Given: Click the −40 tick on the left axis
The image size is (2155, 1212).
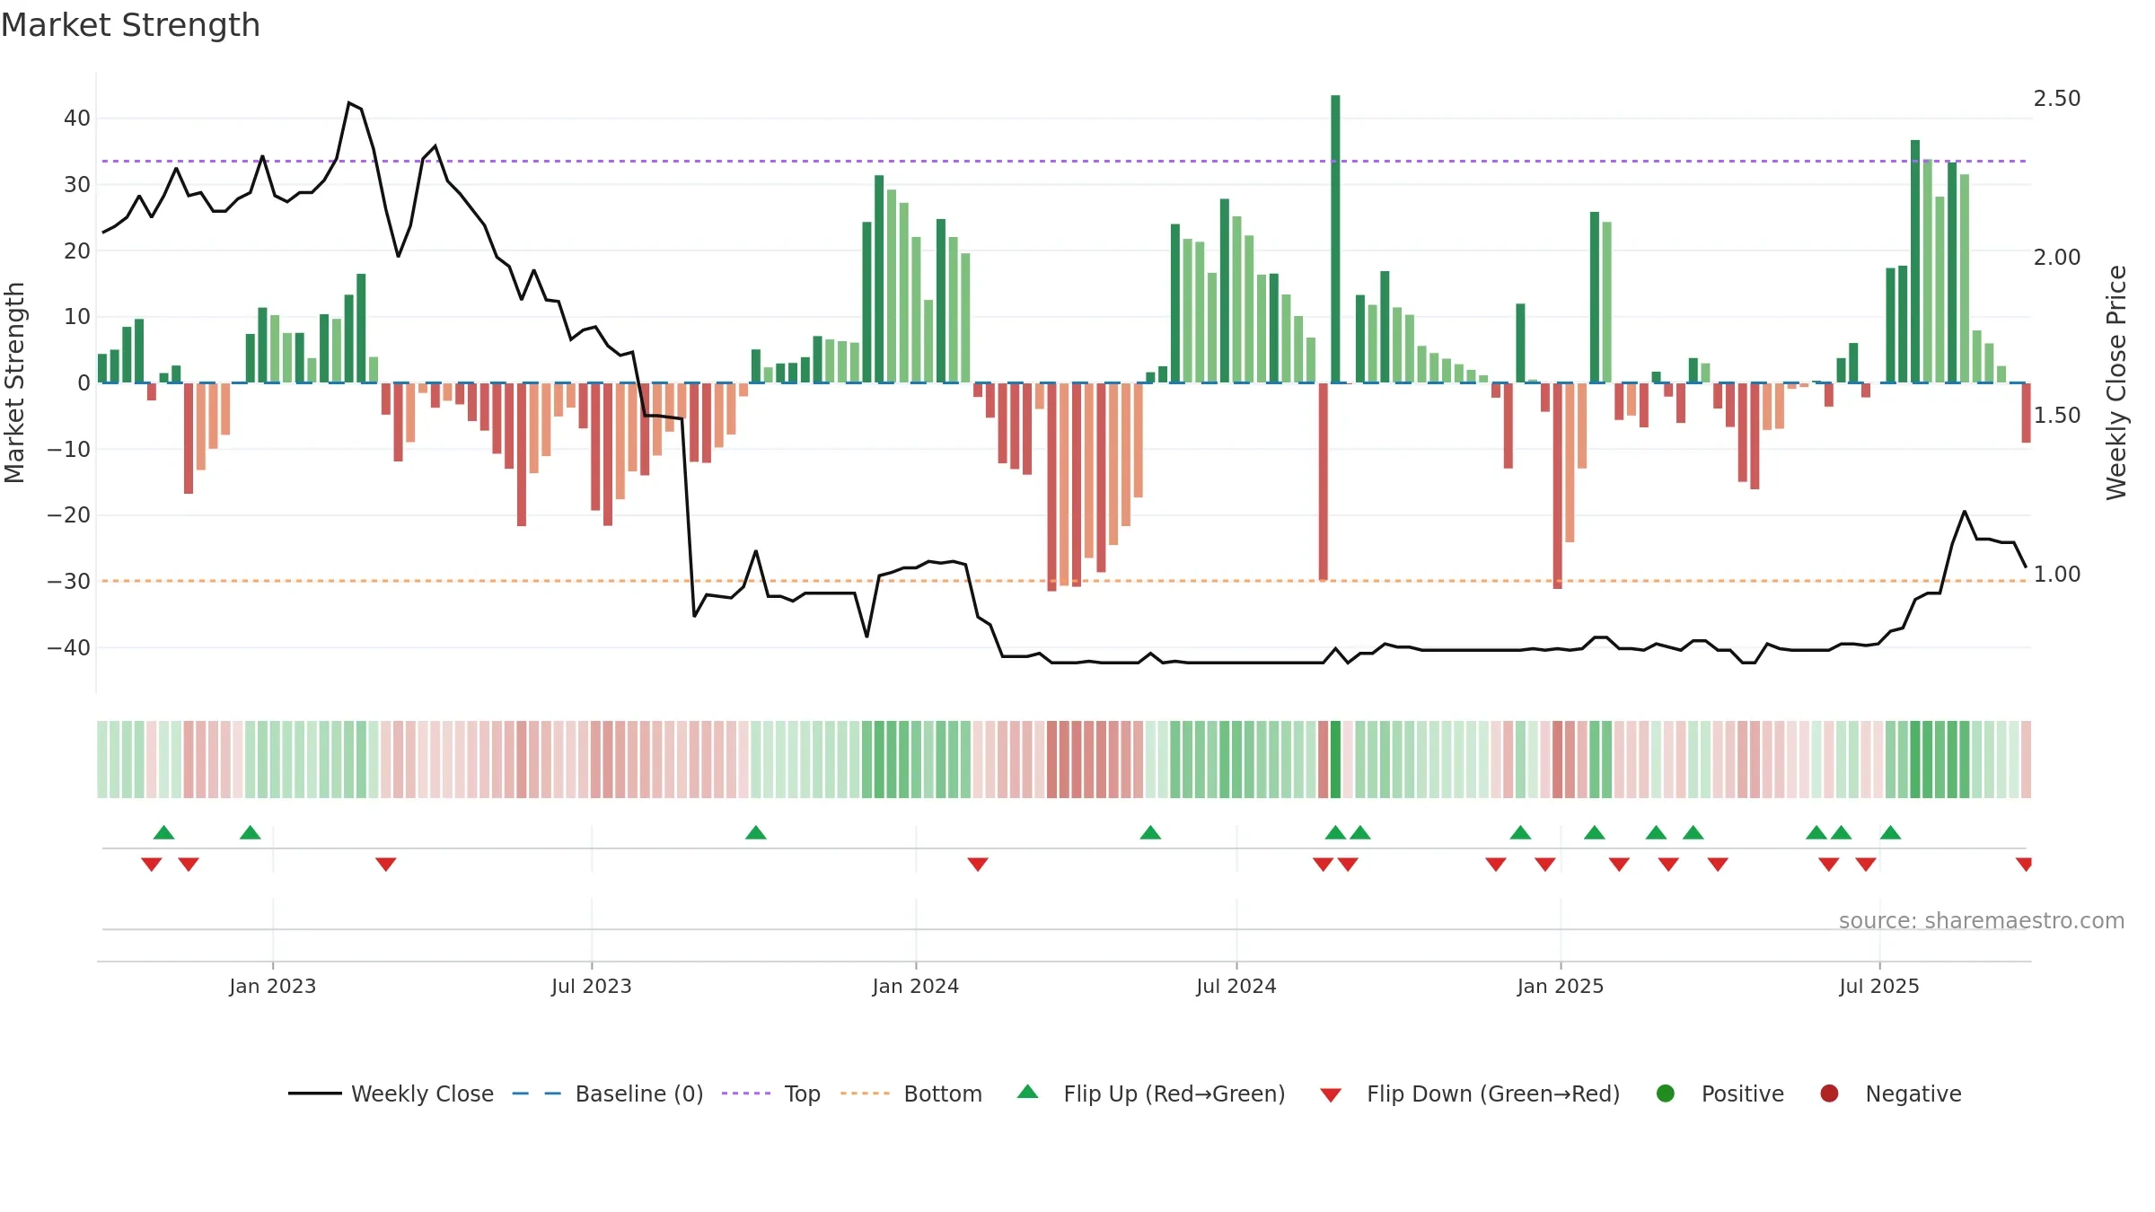Looking at the screenshot, I should [69, 647].
